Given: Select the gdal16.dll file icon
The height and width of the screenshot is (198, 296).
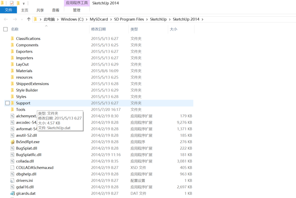Looking at the screenshot, I should click(x=12, y=187).
